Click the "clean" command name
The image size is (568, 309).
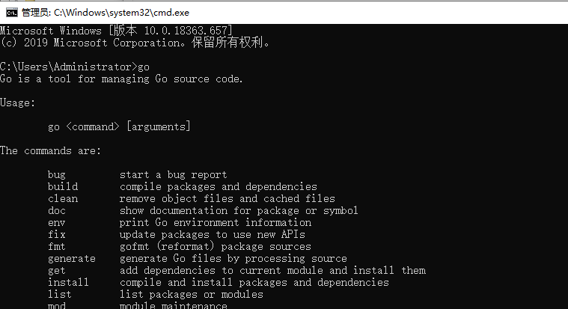[63, 198]
